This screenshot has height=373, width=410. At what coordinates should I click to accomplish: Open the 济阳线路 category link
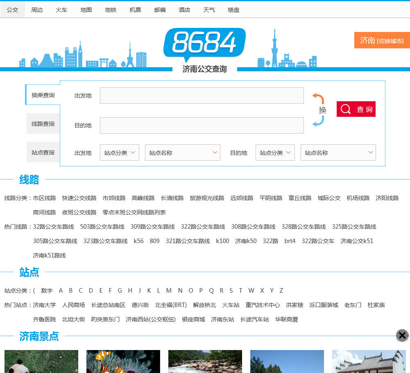click(387, 198)
